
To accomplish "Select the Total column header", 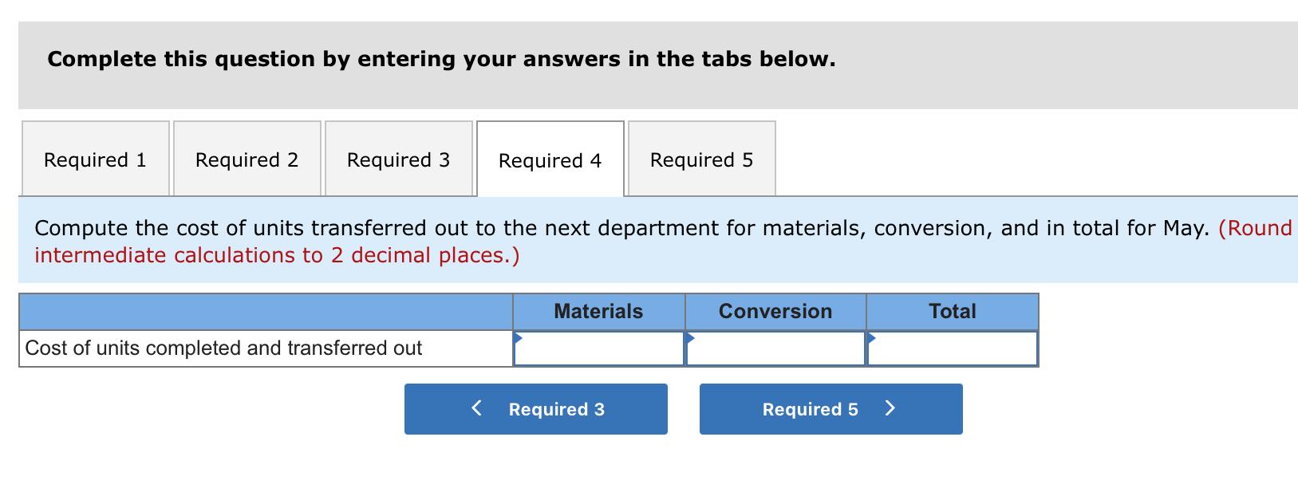I will tap(952, 311).
